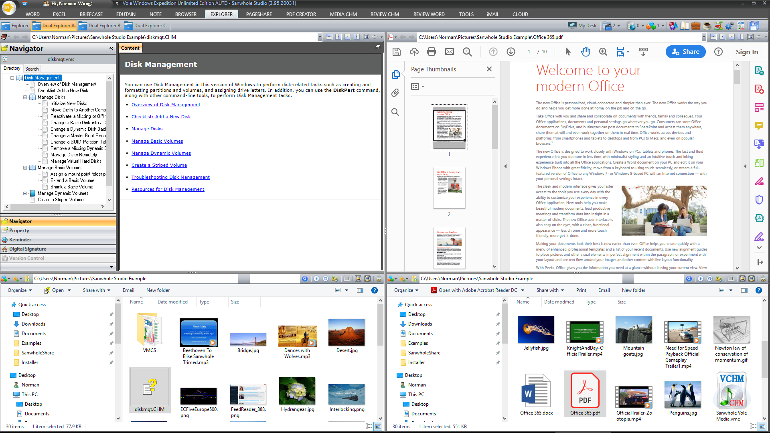Image resolution: width=770 pixels, height=433 pixels.
Task: Click the PDF zoom in icon
Action: pos(603,52)
